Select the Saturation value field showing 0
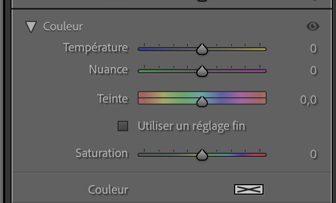Image resolution: width=336 pixels, height=203 pixels. [313, 154]
